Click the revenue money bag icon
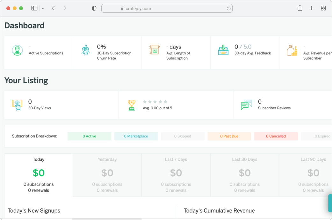 tap(292, 50)
